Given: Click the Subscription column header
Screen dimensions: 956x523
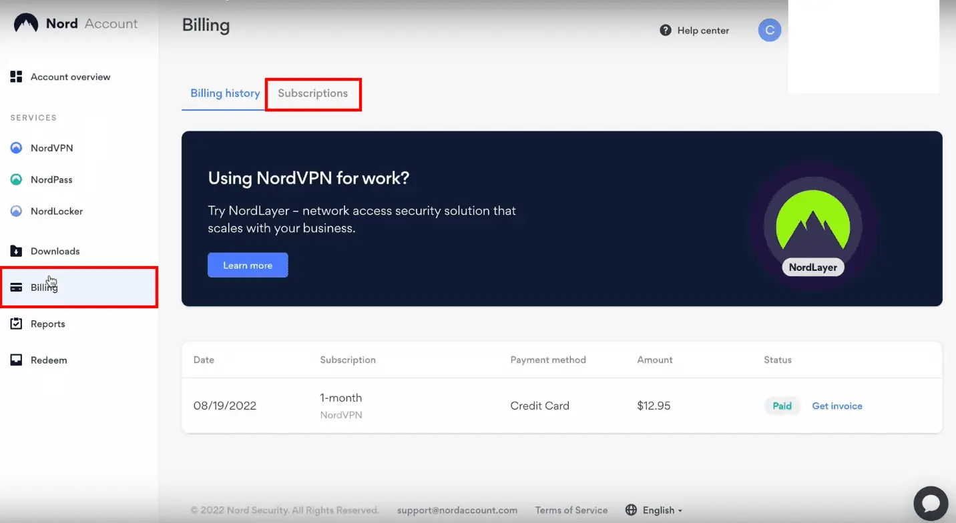Looking at the screenshot, I should pyautogui.click(x=348, y=360).
